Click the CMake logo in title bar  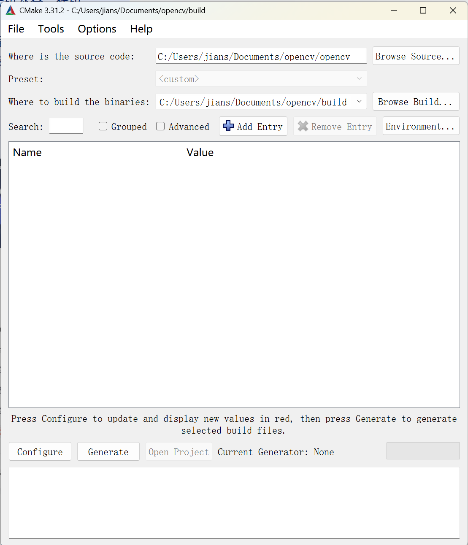point(11,11)
